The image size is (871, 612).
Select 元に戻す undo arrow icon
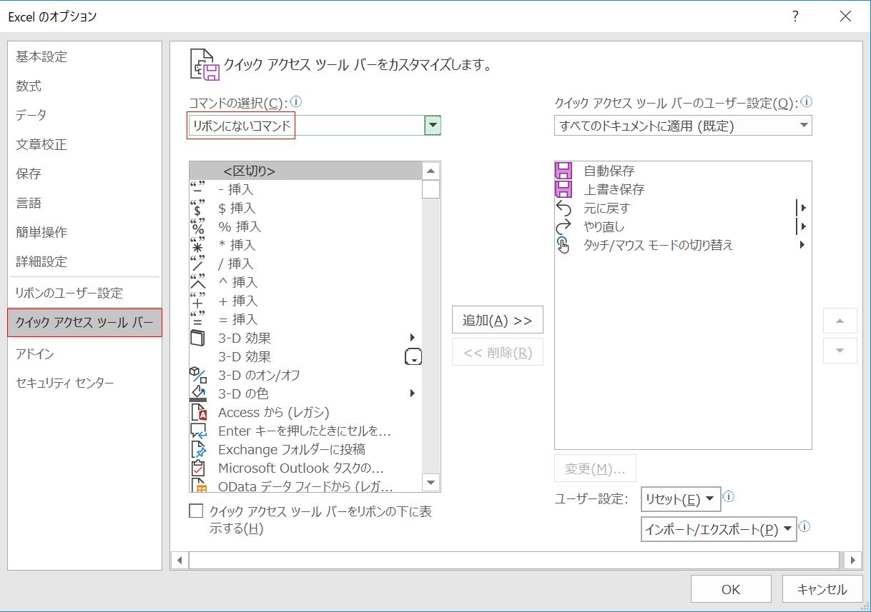564,208
